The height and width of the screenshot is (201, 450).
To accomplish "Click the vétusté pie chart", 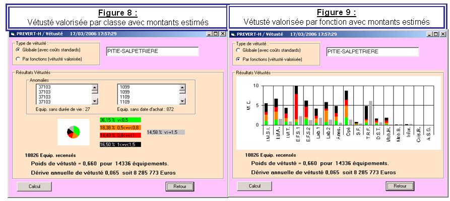I will 73,132.
